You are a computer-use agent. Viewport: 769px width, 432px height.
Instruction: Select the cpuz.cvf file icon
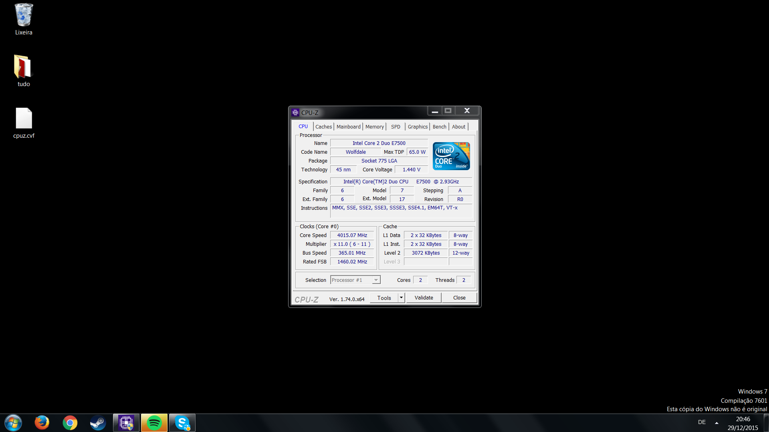coord(24,123)
